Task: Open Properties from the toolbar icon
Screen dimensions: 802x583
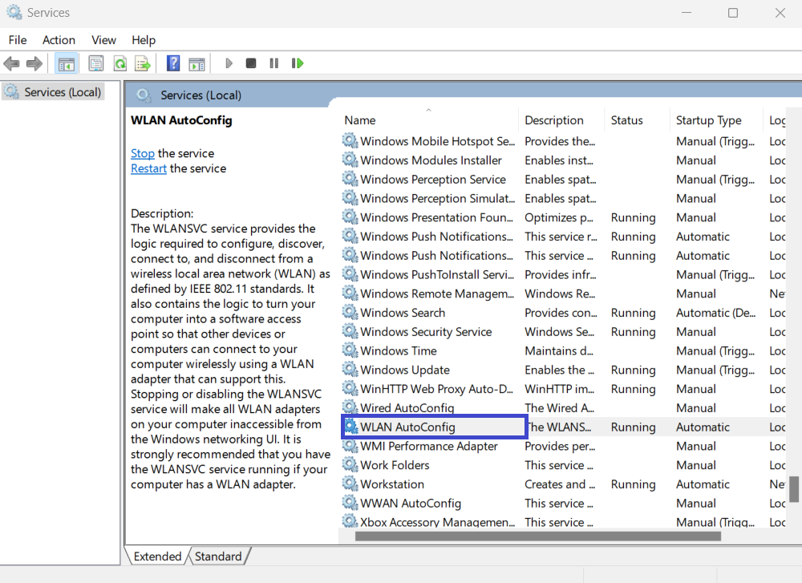Action: click(x=96, y=63)
